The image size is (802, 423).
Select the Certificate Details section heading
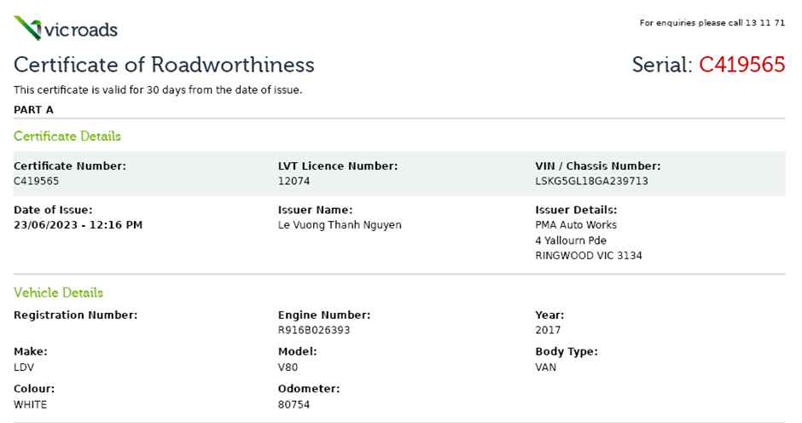(67, 136)
